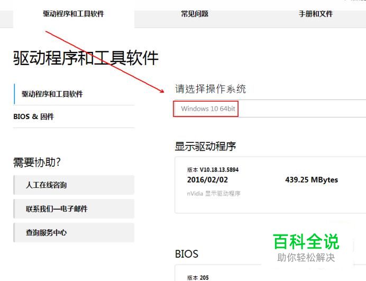366x281 pixels.
Task: Click the 需要协助? heading
Action: coord(36,162)
